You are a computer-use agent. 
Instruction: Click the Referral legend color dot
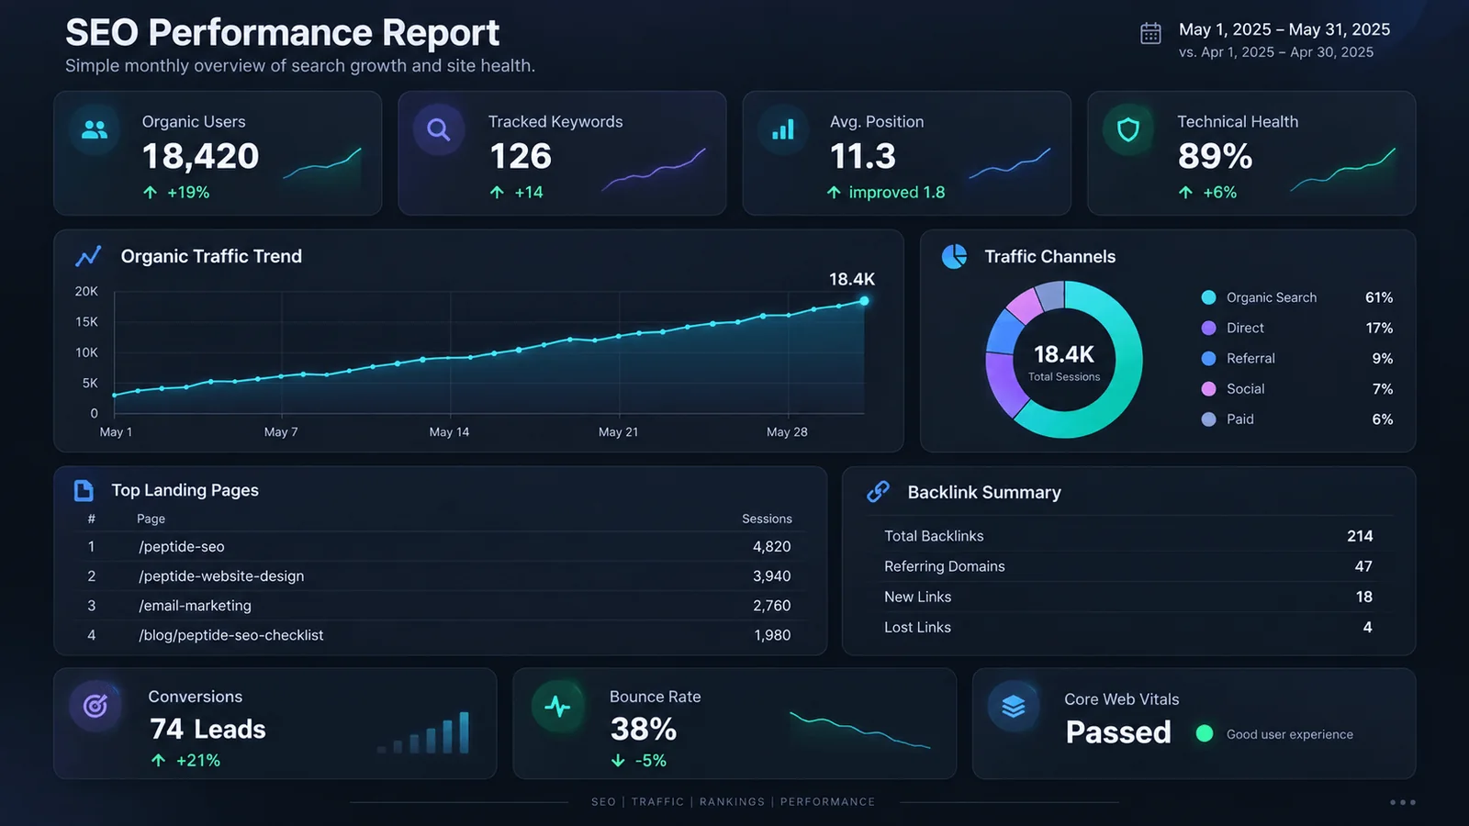coord(1209,358)
